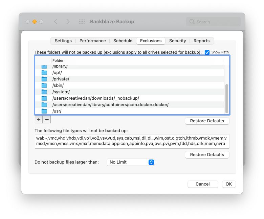Click the orange minimize window button
The height and width of the screenshot is (219, 264).
[x=35, y=22]
